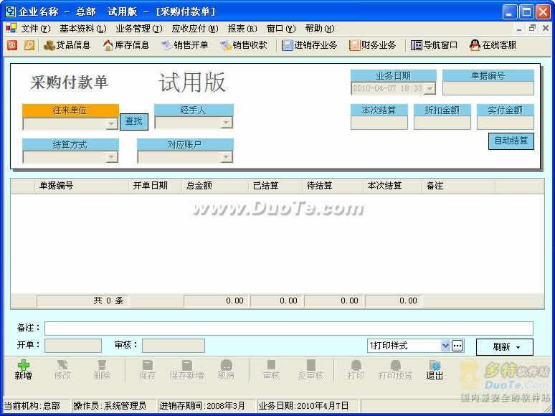This screenshot has width=555, height=416.
Task: Click the 备注 column header
Action: click(459, 186)
